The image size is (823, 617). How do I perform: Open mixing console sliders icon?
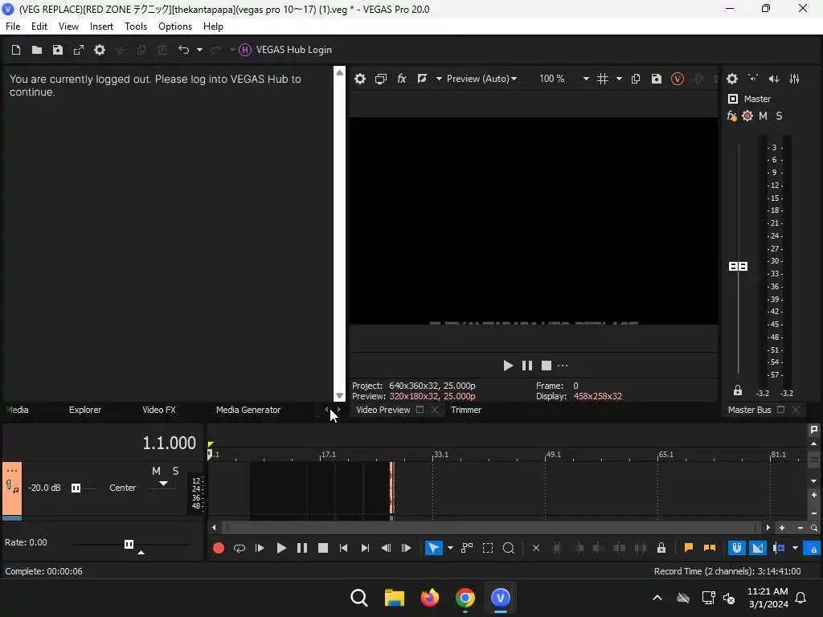(x=795, y=79)
